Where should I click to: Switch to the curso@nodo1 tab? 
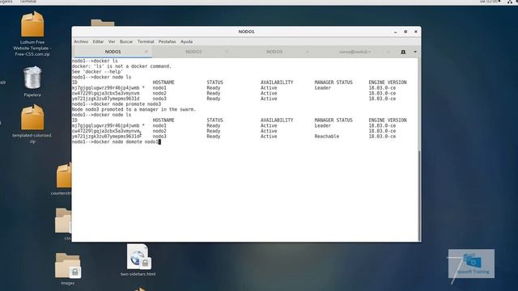pos(355,52)
